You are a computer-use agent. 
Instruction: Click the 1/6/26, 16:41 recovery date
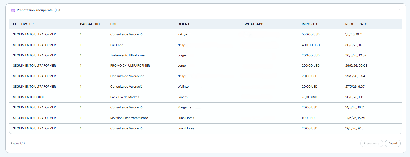[x=354, y=34]
